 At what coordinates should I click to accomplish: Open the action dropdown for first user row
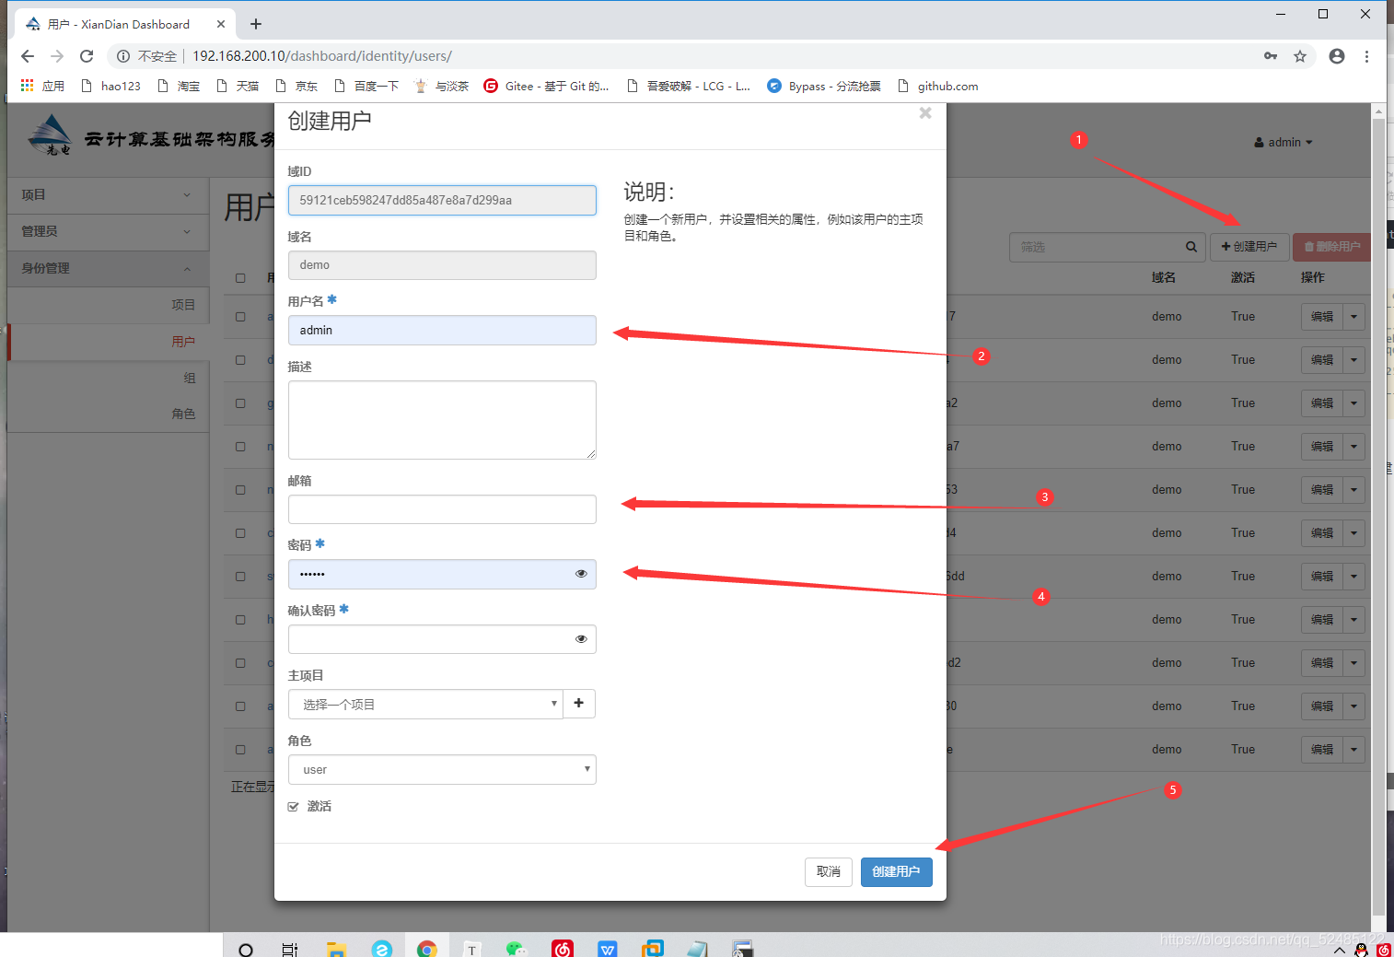(x=1353, y=317)
